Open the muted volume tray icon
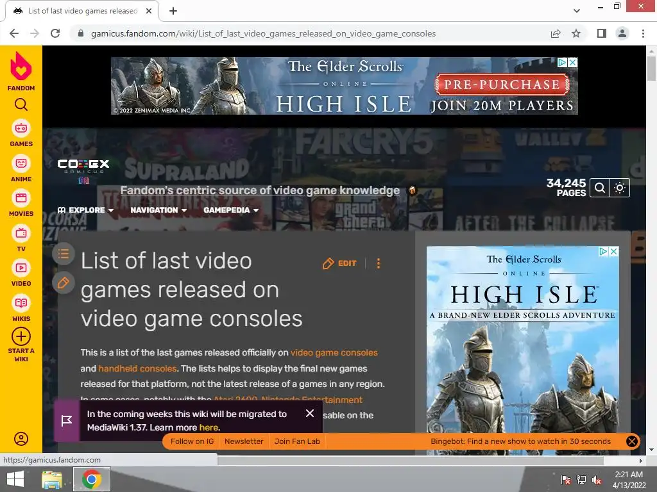Viewport: 657px width, 492px height. [597, 479]
